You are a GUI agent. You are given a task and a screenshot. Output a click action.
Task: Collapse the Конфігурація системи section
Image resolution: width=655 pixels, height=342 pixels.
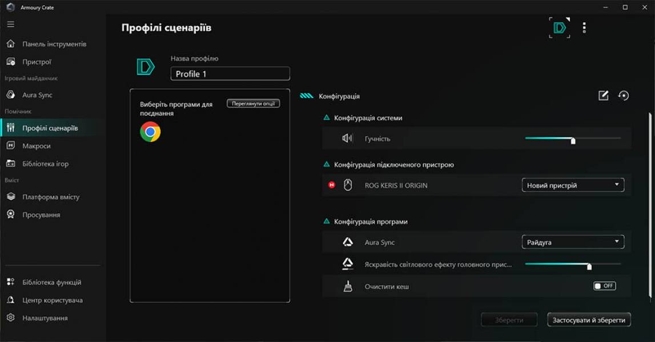(327, 118)
